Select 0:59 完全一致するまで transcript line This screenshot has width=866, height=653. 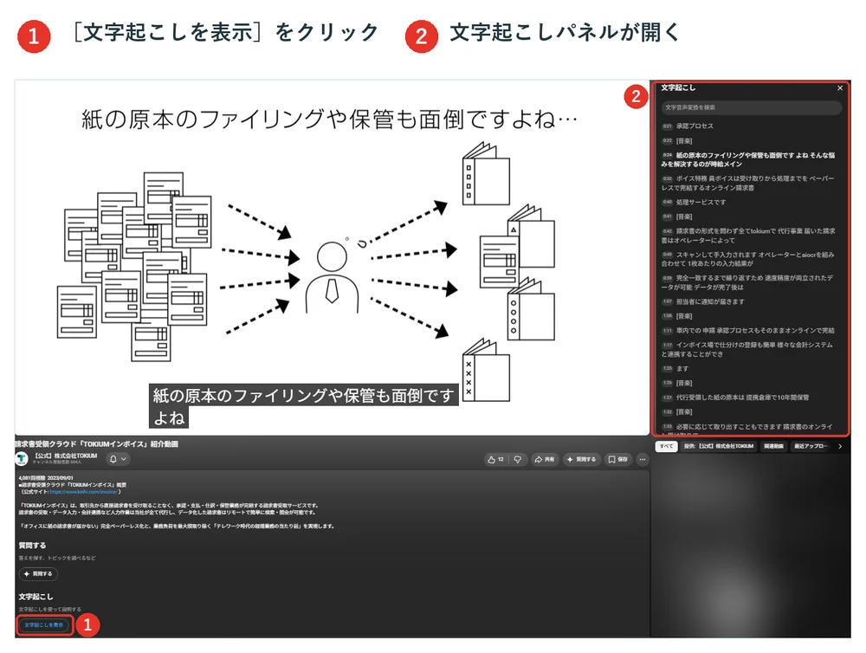point(751,282)
